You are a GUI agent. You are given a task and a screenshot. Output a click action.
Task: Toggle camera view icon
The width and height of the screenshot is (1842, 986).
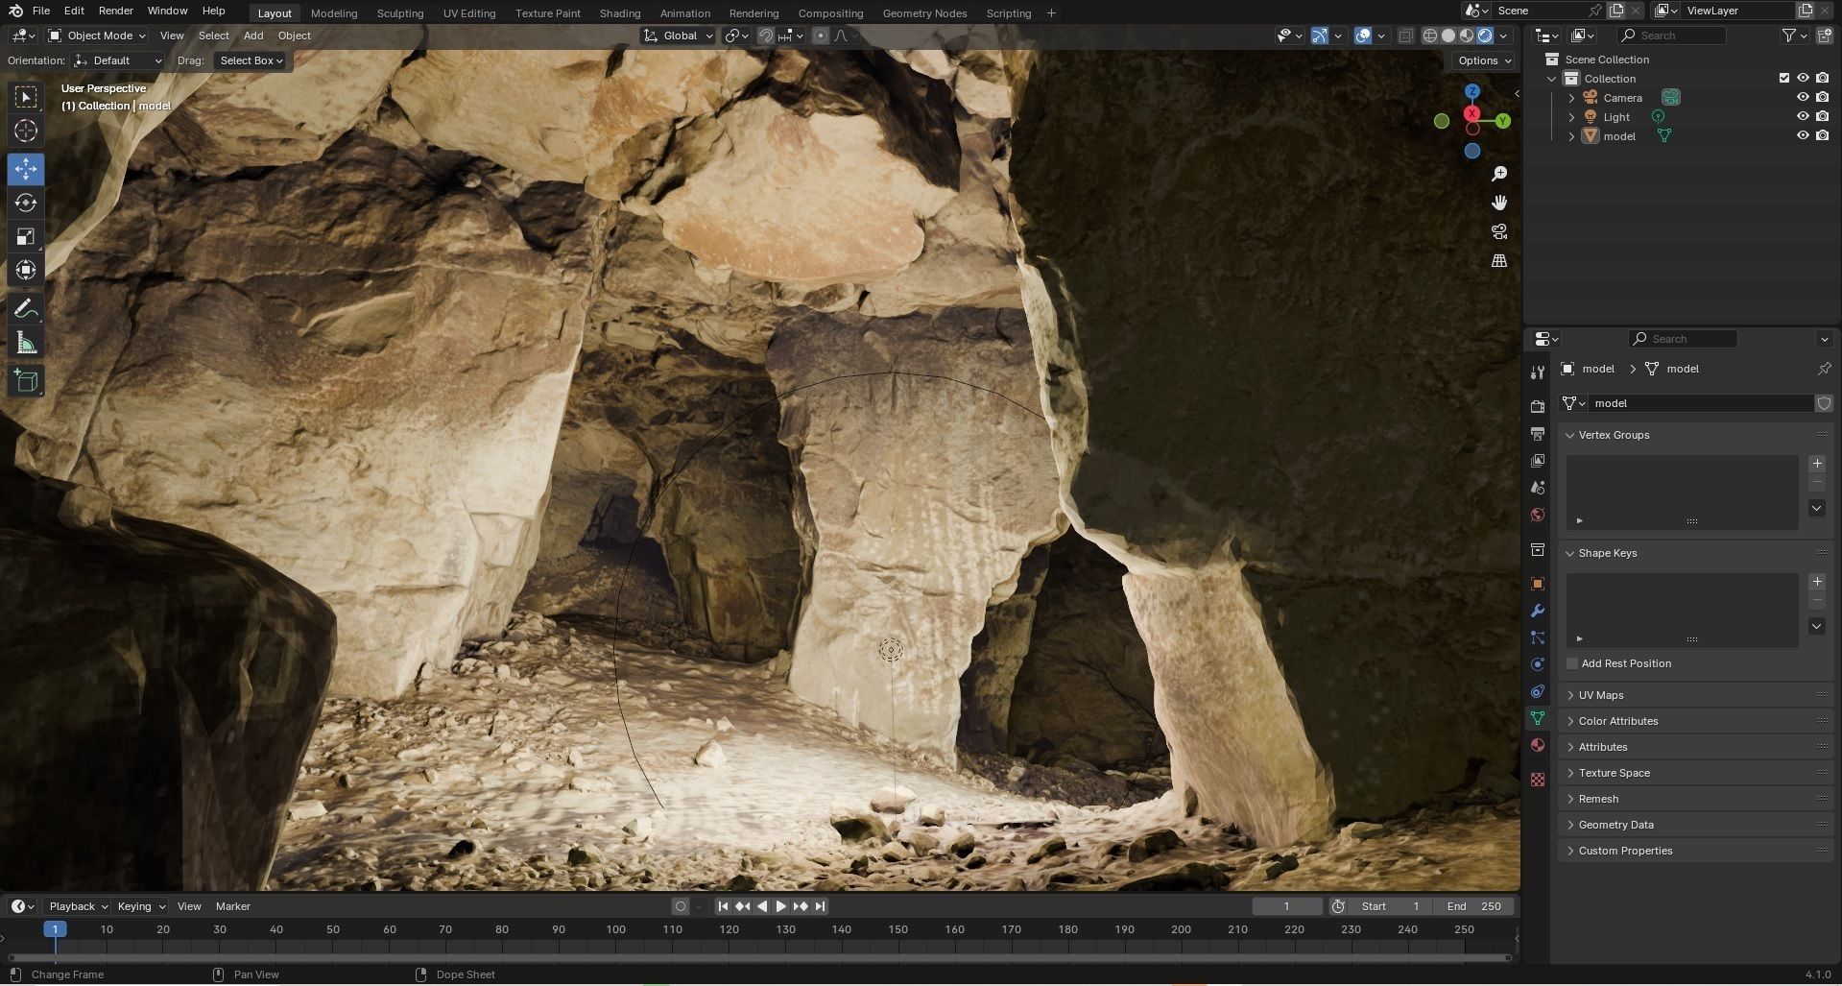1499,231
